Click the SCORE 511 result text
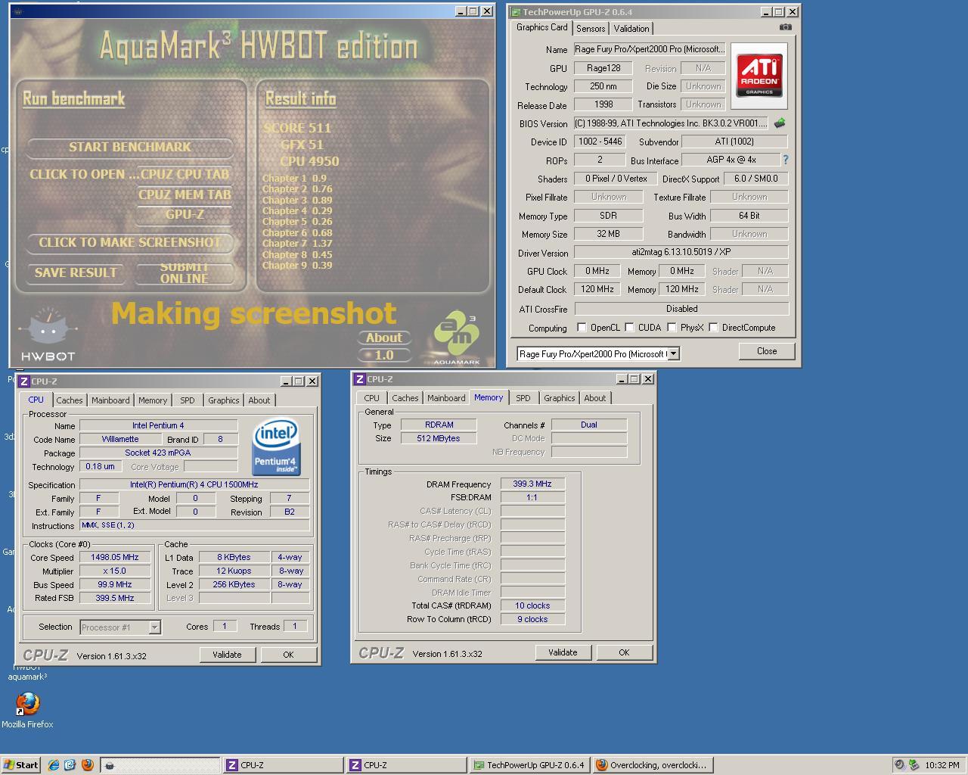Viewport: 968px width, 775px height. click(x=297, y=128)
